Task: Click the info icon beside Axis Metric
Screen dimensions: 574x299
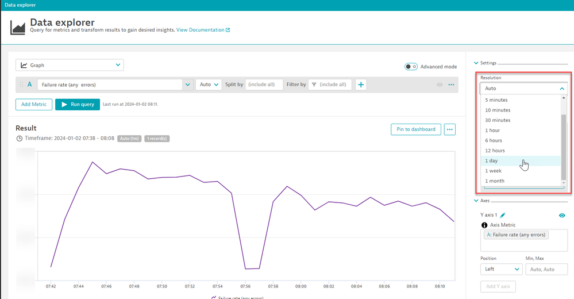Action: point(484,225)
